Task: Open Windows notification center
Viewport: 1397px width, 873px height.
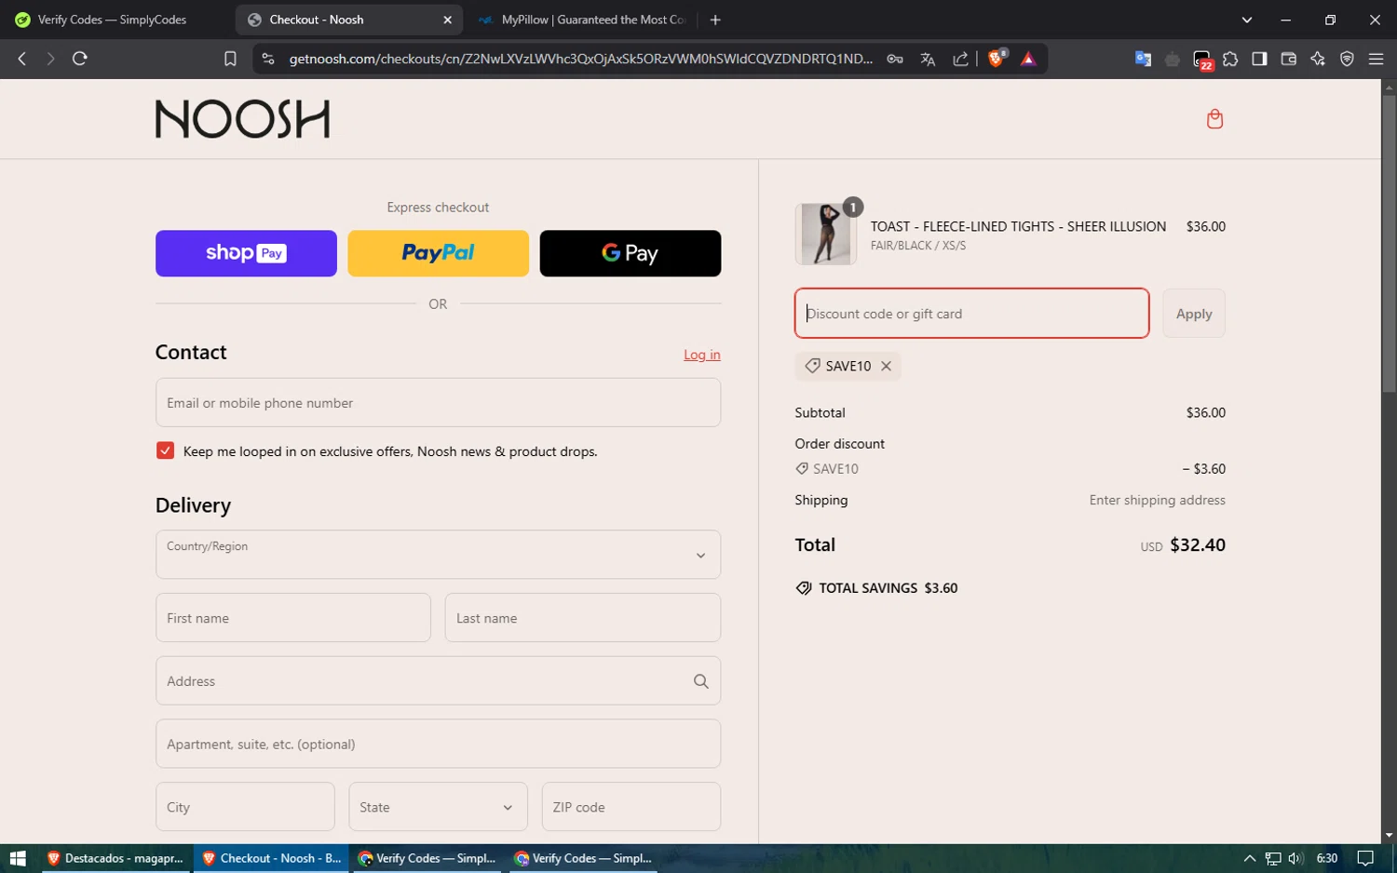Action: (x=1365, y=858)
